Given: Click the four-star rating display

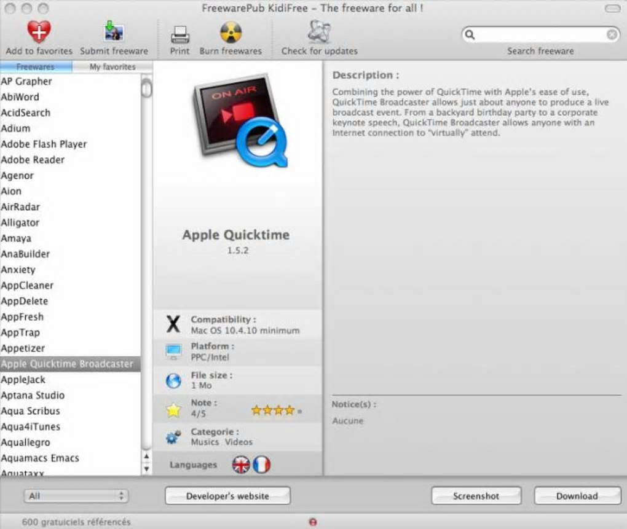Looking at the screenshot, I should click(x=277, y=410).
